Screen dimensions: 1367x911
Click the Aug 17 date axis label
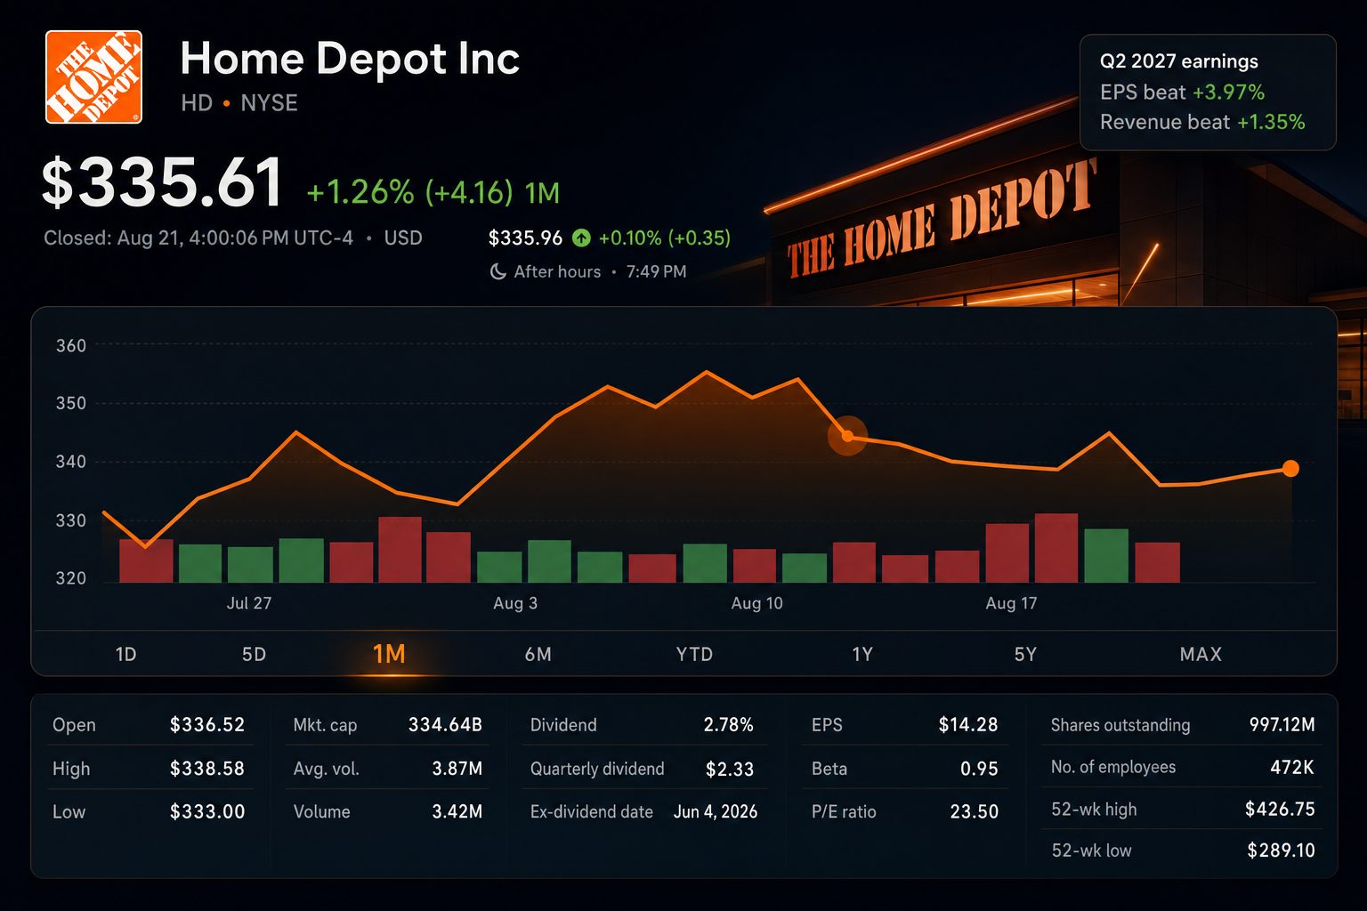pos(1011,603)
